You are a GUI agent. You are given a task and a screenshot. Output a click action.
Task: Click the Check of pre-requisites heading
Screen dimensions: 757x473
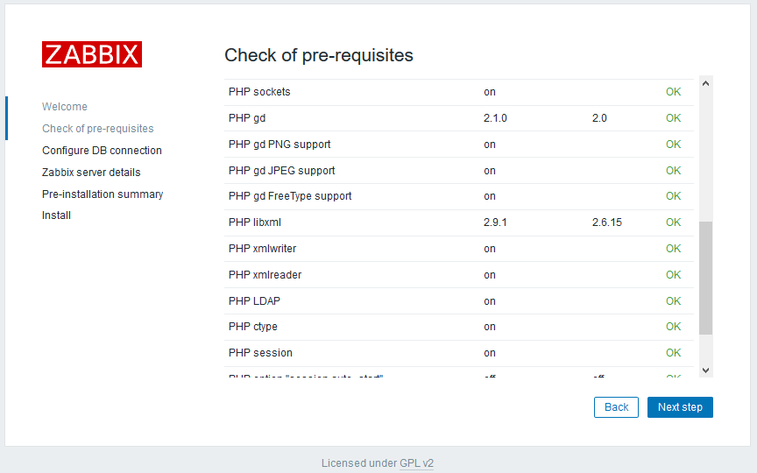(x=319, y=55)
